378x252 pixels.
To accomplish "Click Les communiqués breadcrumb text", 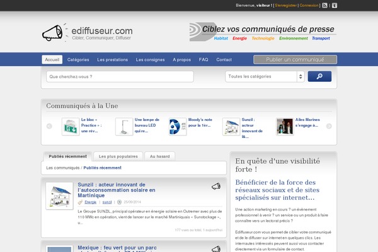I will 62,168.
